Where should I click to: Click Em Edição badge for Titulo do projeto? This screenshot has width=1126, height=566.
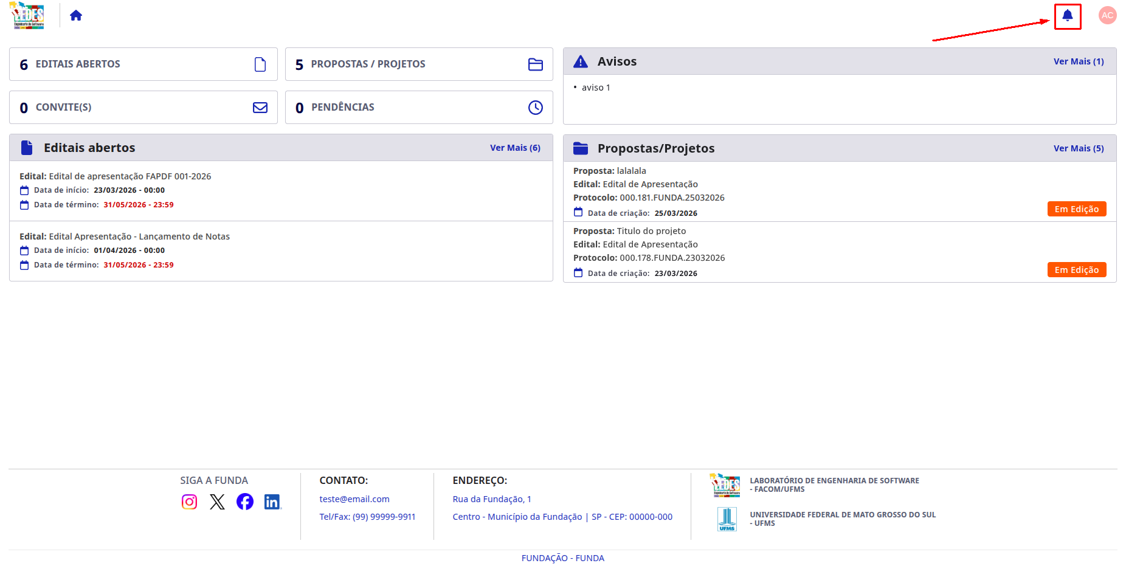point(1077,270)
